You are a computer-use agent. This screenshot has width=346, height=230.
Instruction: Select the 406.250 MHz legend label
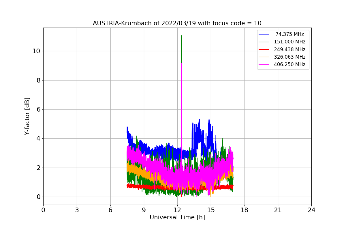click(x=290, y=64)
